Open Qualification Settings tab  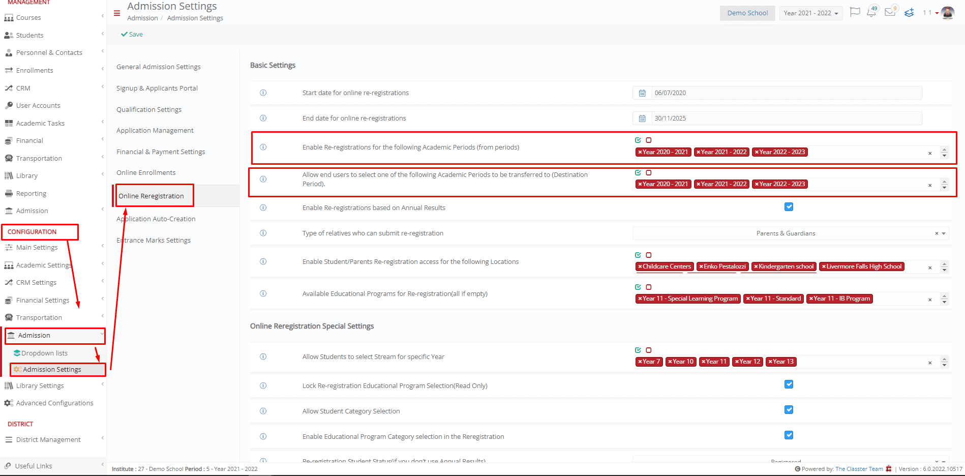pyautogui.click(x=149, y=109)
